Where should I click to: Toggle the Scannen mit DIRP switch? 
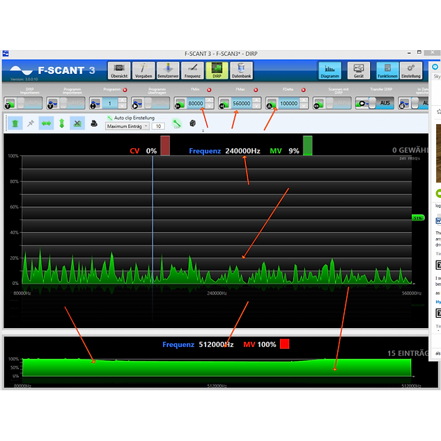pos(339,103)
